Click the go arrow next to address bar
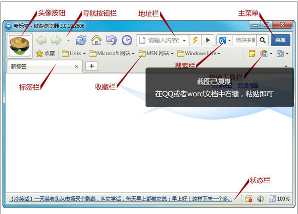 point(208,40)
